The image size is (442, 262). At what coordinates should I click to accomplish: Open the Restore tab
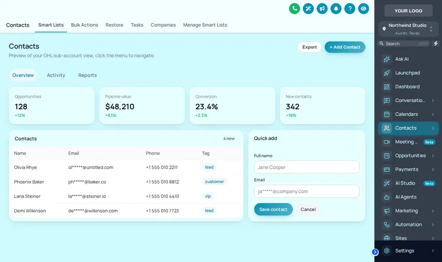114,25
